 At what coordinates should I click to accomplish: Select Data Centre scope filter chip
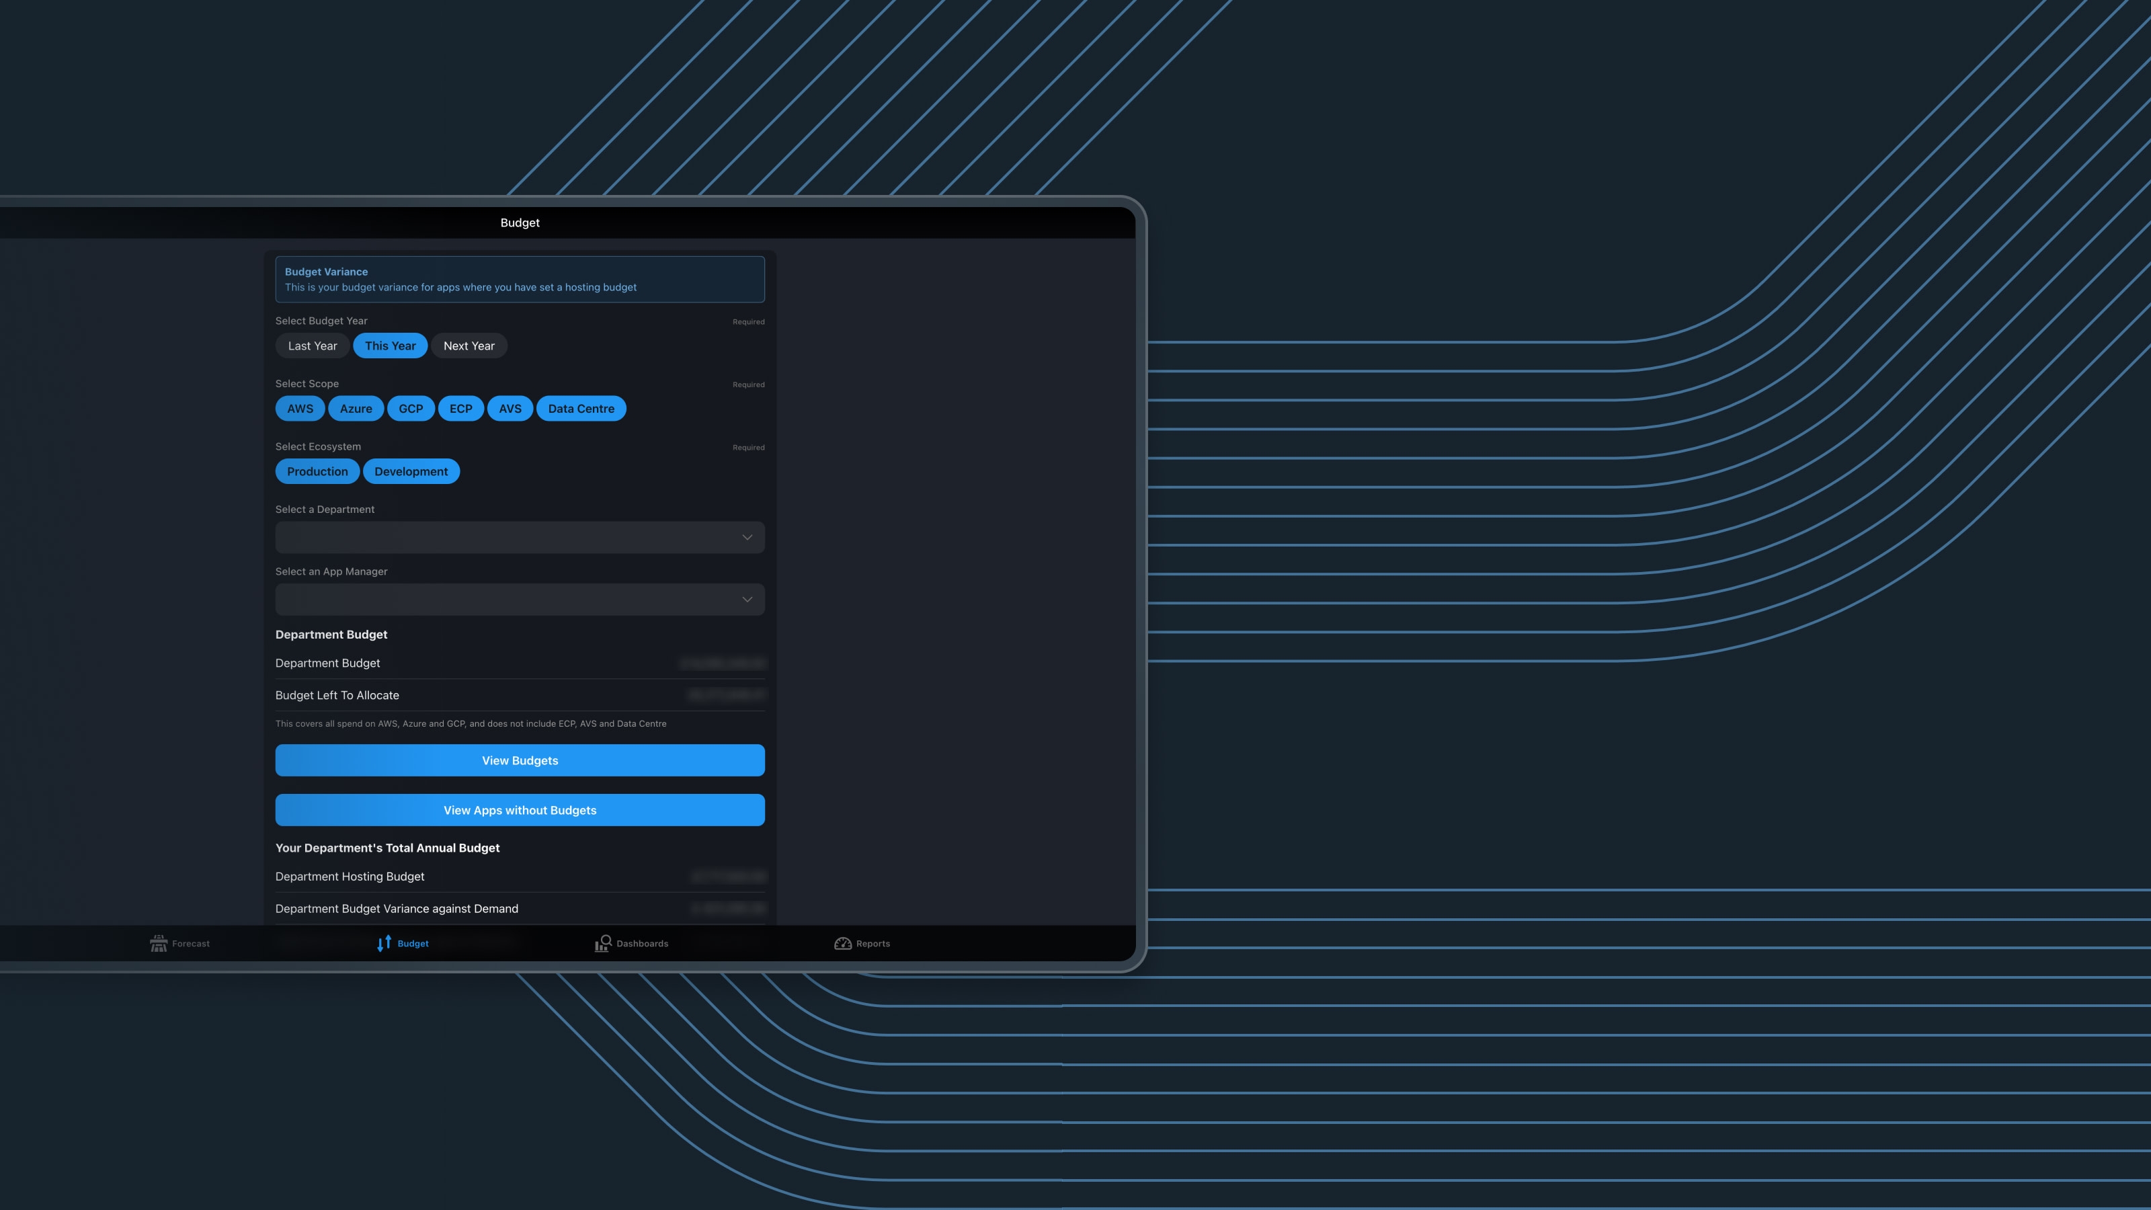581,408
